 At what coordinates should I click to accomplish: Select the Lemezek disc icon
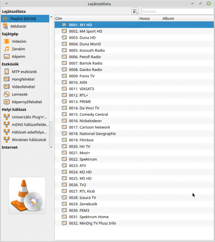(x=6, y=94)
